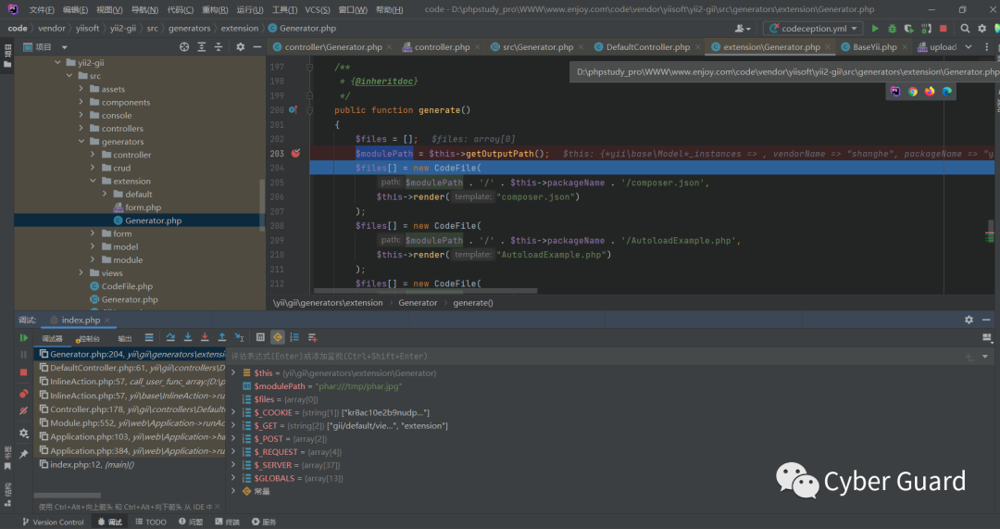Expand the $_SERVER variable node

233,465
